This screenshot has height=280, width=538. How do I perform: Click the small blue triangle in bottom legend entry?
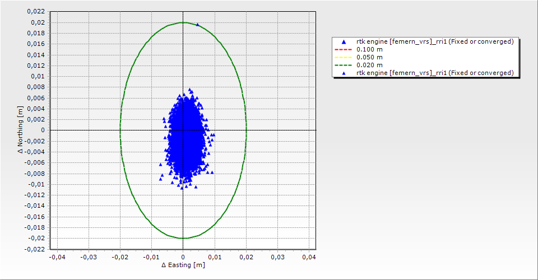(344, 73)
